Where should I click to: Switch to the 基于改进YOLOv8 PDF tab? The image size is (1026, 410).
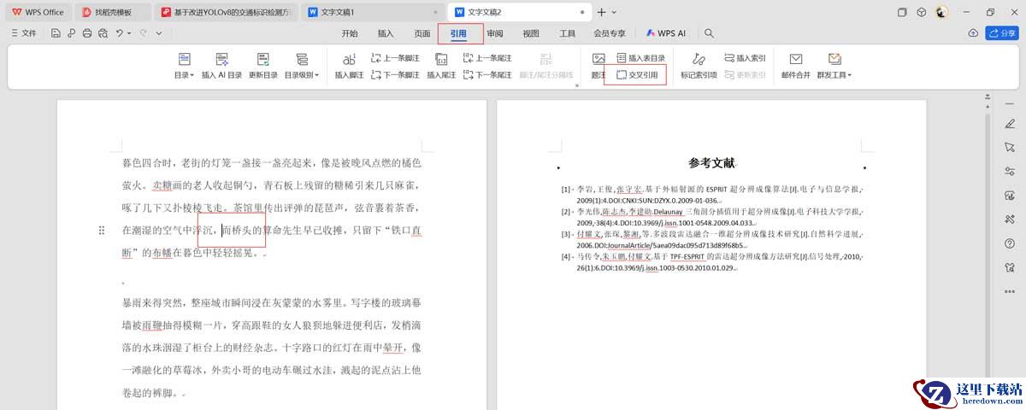click(227, 12)
